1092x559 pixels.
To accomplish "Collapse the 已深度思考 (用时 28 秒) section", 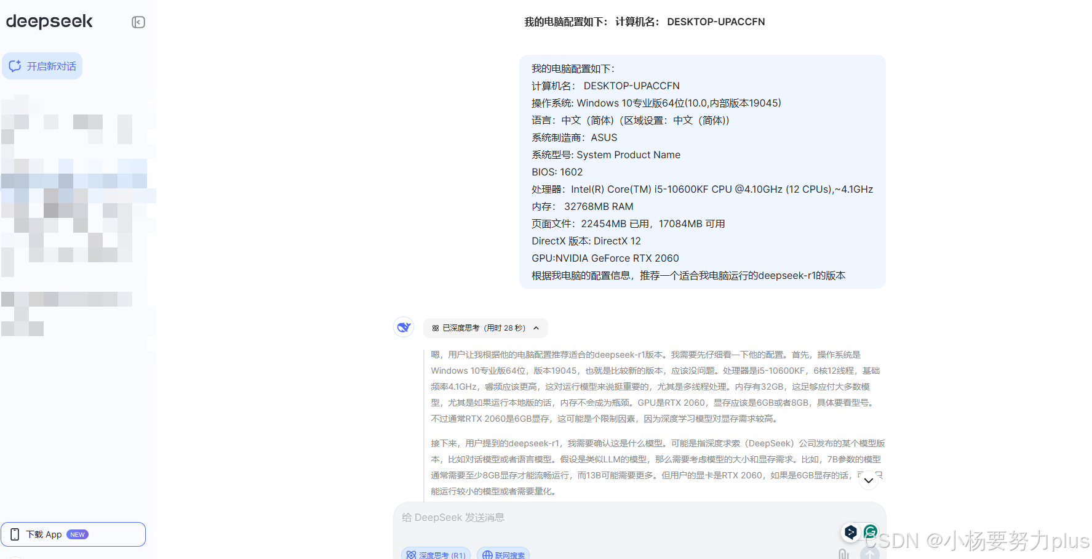I will tap(485, 328).
